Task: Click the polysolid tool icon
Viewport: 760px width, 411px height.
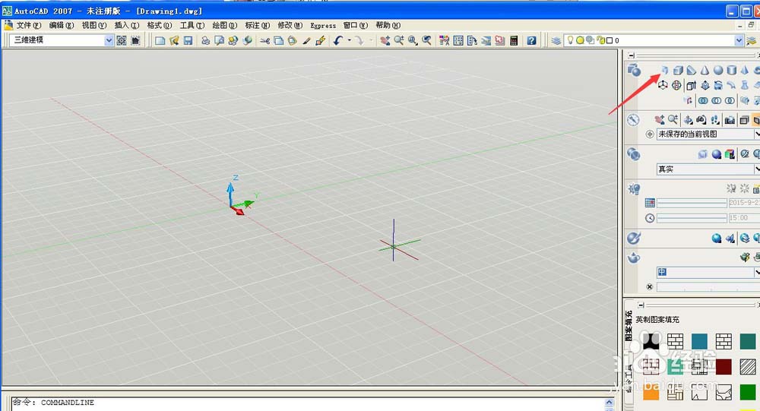Action: pos(664,71)
